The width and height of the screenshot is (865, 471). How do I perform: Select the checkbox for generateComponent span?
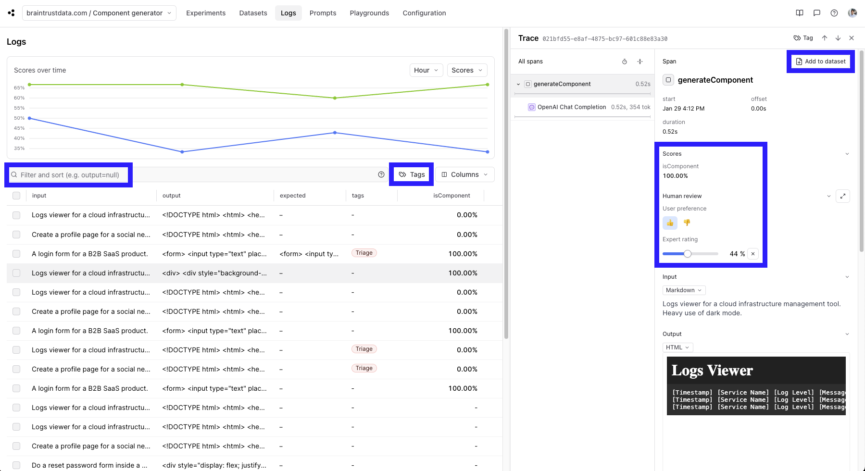[x=668, y=80]
